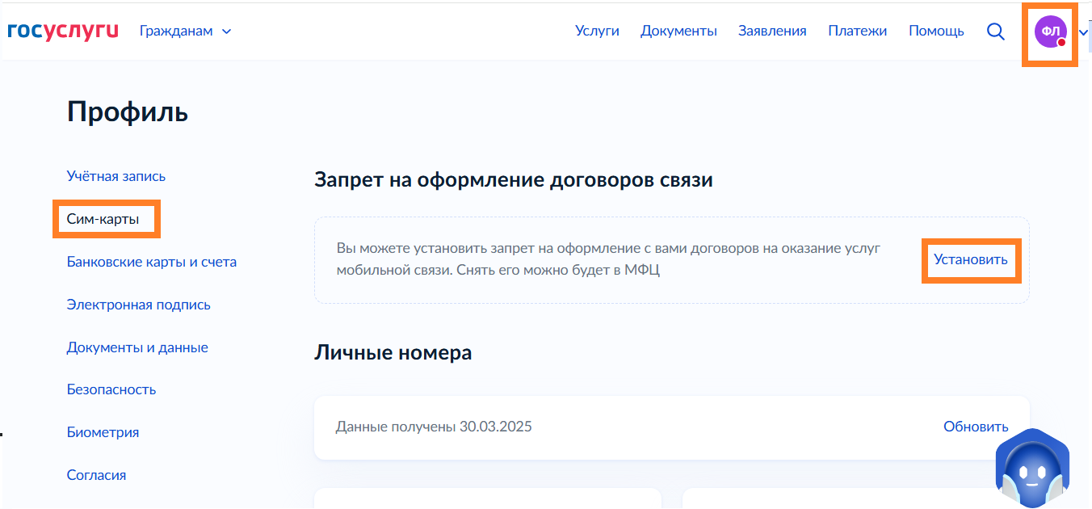
Task: Expand the chevron next to the profile avatar
Action: pyautogui.click(x=1084, y=32)
